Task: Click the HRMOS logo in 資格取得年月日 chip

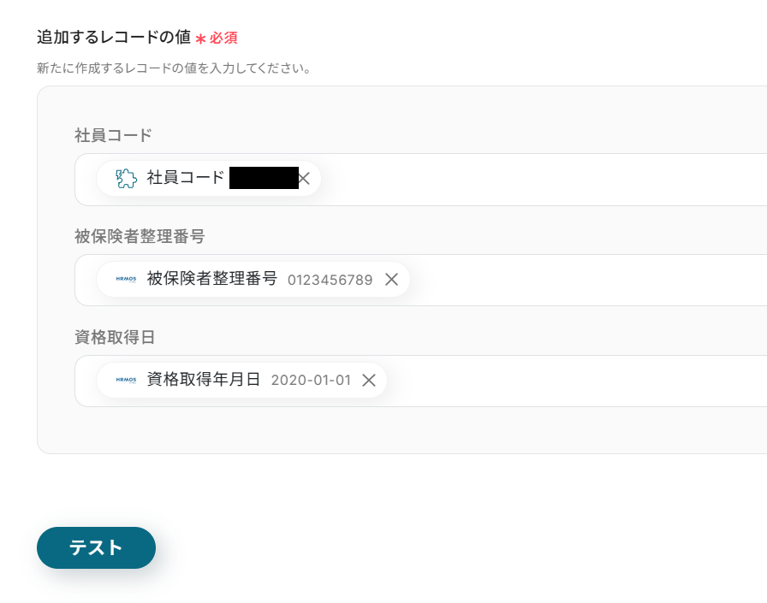Action: [126, 380]
